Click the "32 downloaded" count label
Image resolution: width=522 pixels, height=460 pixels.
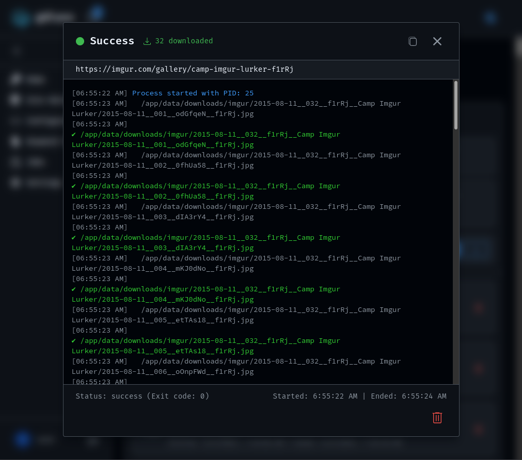pos(184,41)
